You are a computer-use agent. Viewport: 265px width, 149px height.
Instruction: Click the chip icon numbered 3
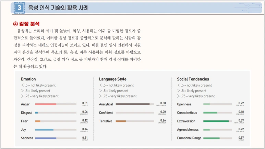click(19, 8)
